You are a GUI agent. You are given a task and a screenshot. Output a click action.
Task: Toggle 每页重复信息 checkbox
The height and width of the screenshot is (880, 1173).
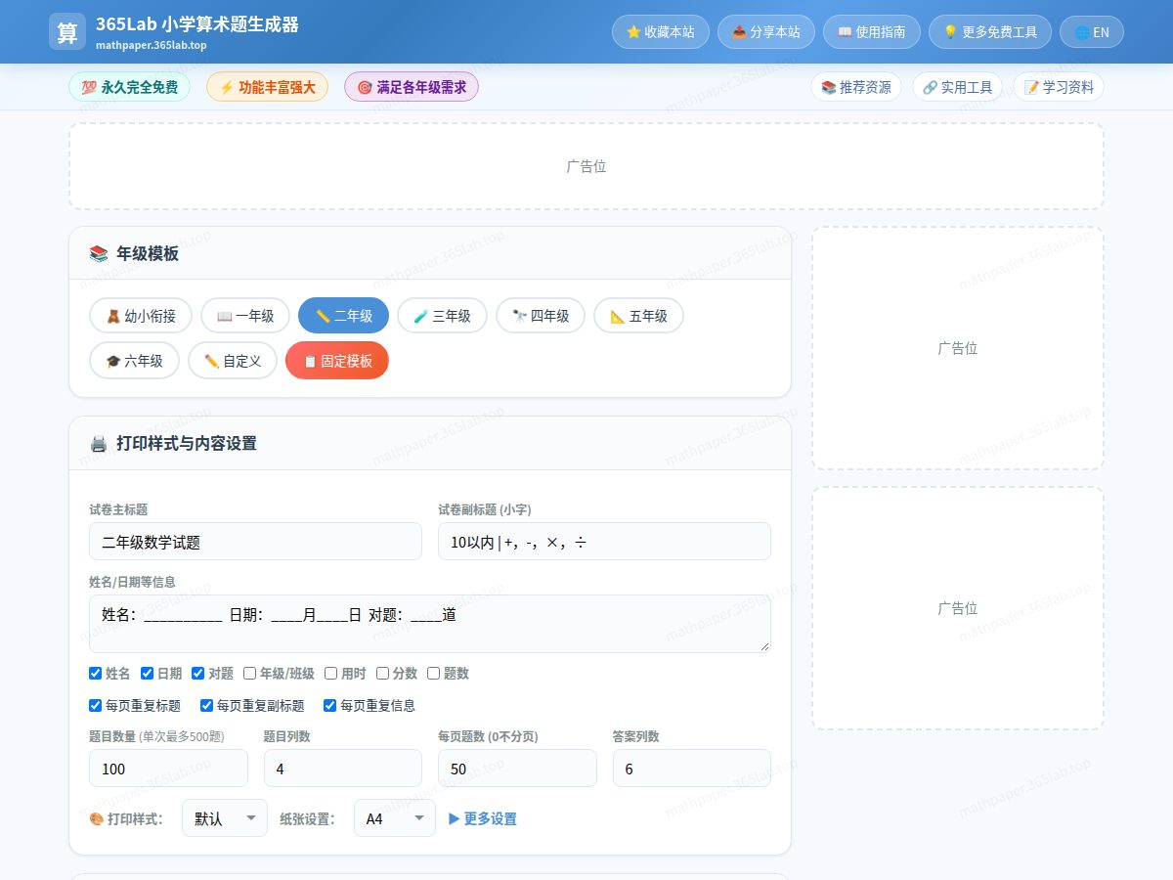329,705
